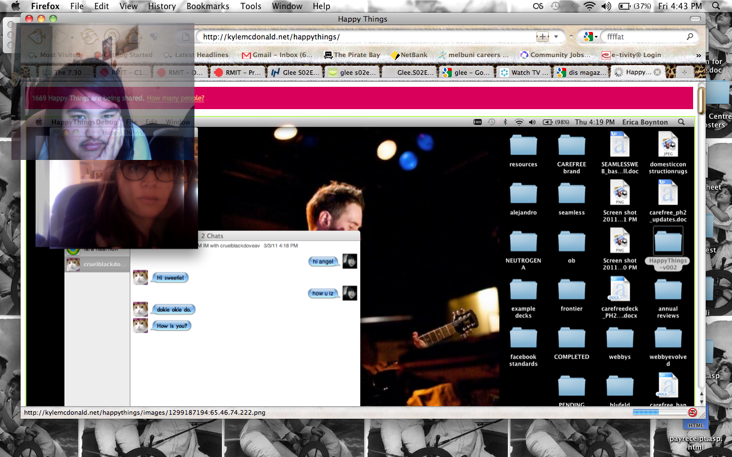Open the Firefox application menu
The image size is (732, 457).
(x=45, y=6)
